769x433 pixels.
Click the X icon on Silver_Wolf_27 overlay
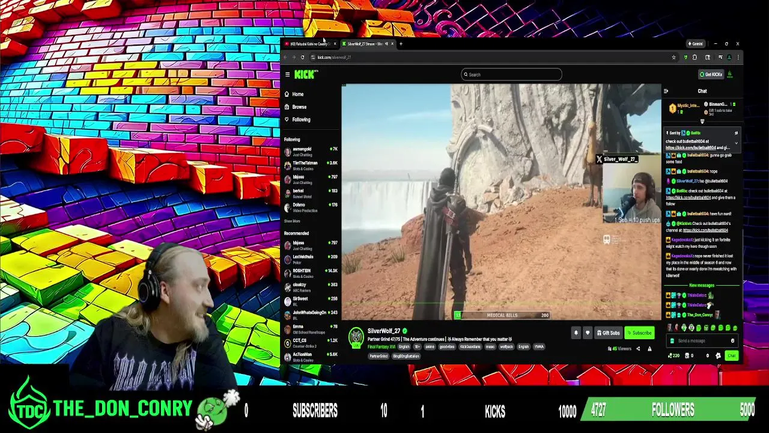599,159
